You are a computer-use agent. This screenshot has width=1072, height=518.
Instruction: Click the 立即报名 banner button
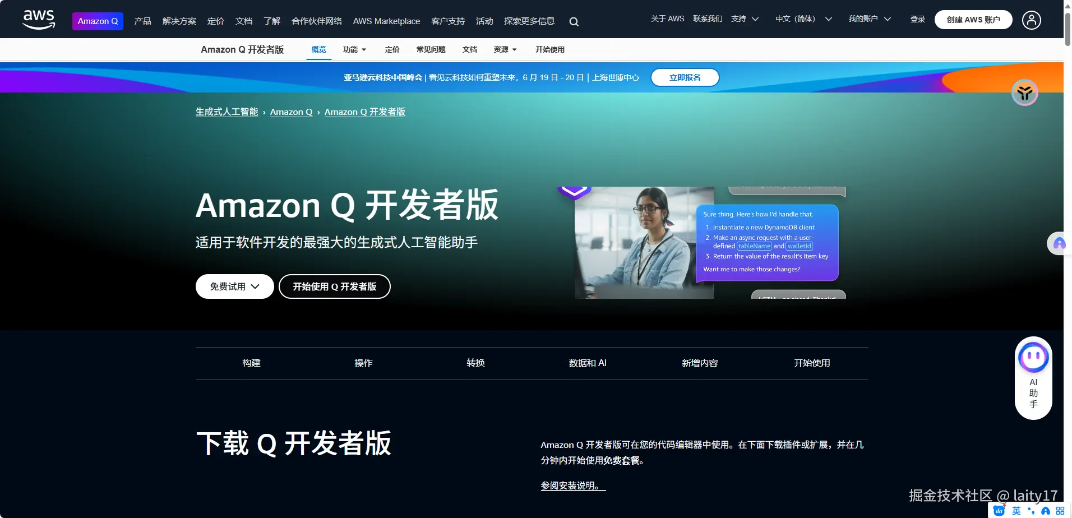click(x=685, y=77)
